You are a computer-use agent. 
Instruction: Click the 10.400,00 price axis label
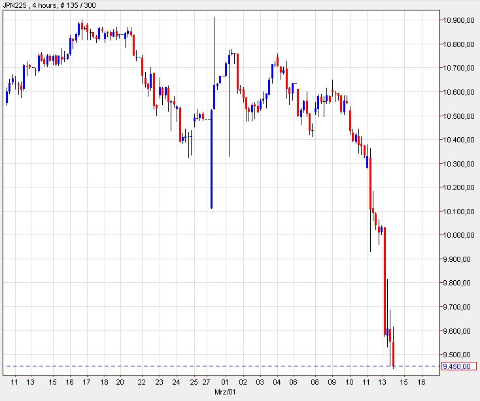click(x=458, y=140)
